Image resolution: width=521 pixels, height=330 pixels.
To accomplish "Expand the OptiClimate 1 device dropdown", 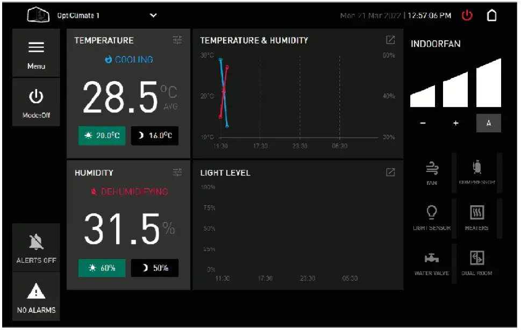I will pos(153,15).
